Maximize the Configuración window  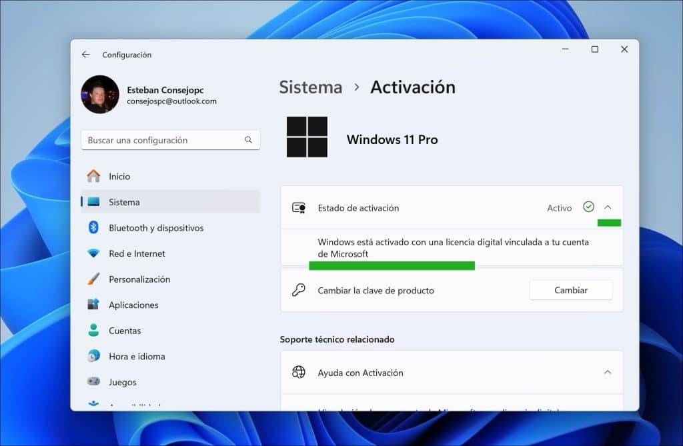tap(594, 49)
